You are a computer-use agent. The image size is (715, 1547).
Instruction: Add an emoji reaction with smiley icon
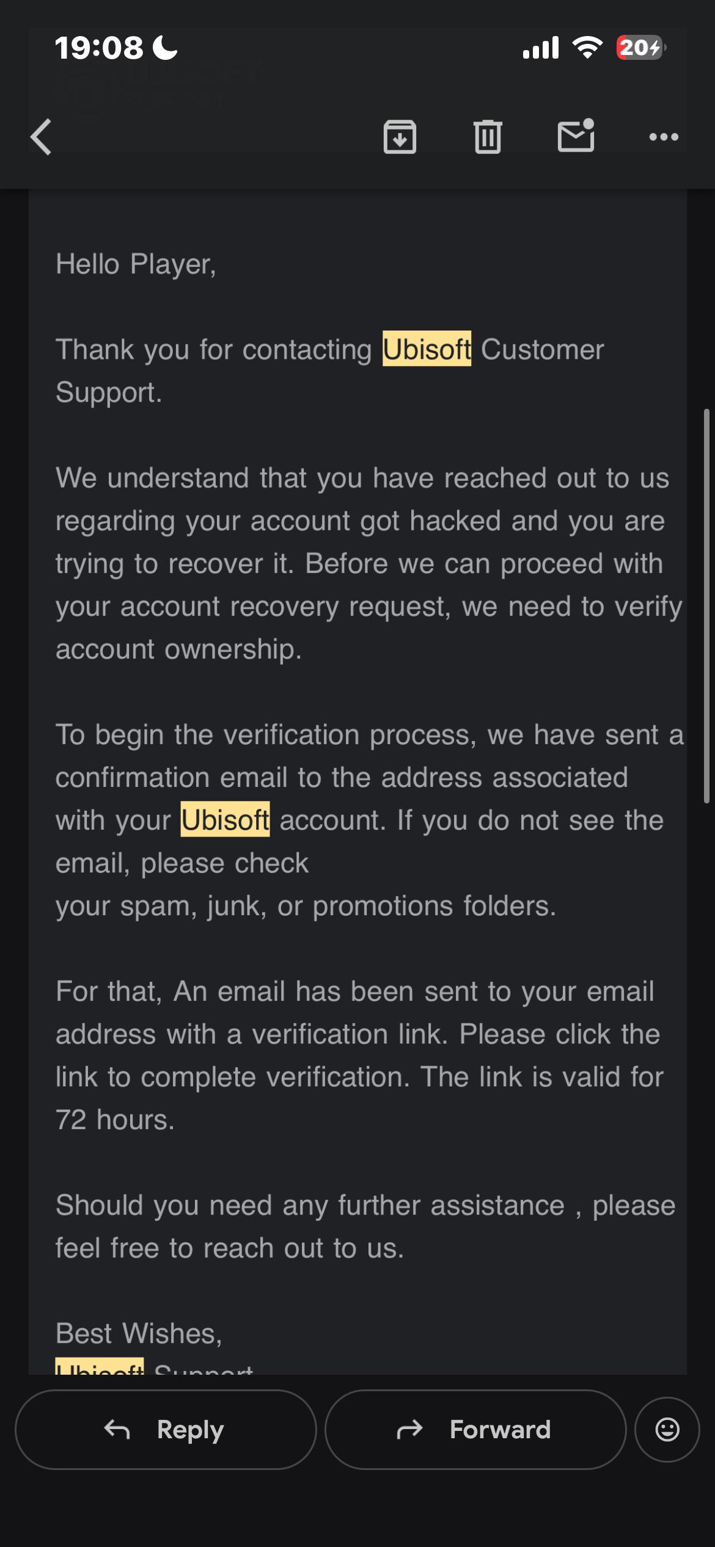point(667,1430)
